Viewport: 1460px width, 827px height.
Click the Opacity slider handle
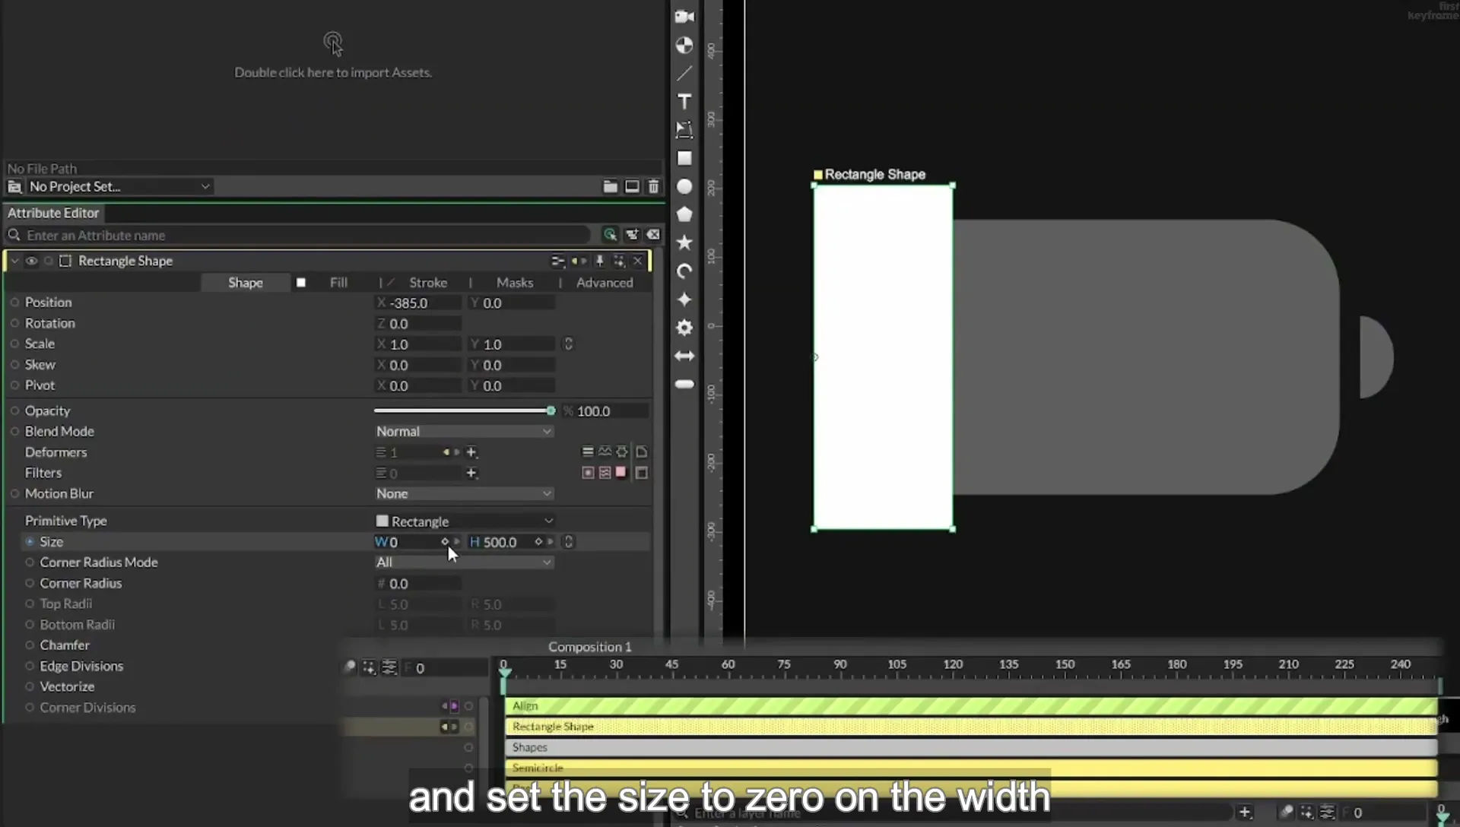(551, 411)
